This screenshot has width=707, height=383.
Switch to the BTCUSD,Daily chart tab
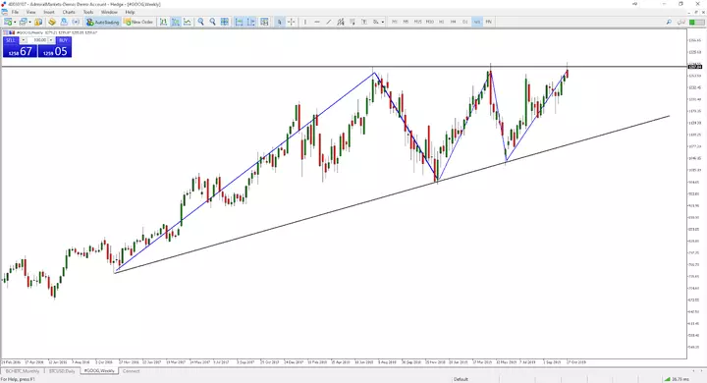[62, 371]
